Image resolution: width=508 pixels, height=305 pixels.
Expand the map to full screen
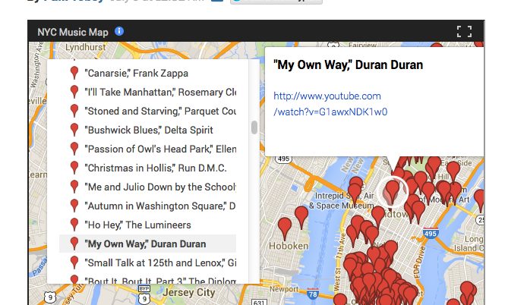click(464, 32)
